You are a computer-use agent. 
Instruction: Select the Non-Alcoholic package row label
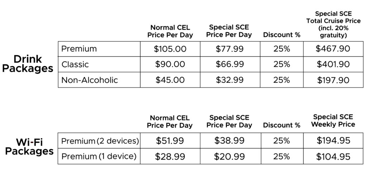click(x=90, y=80)
